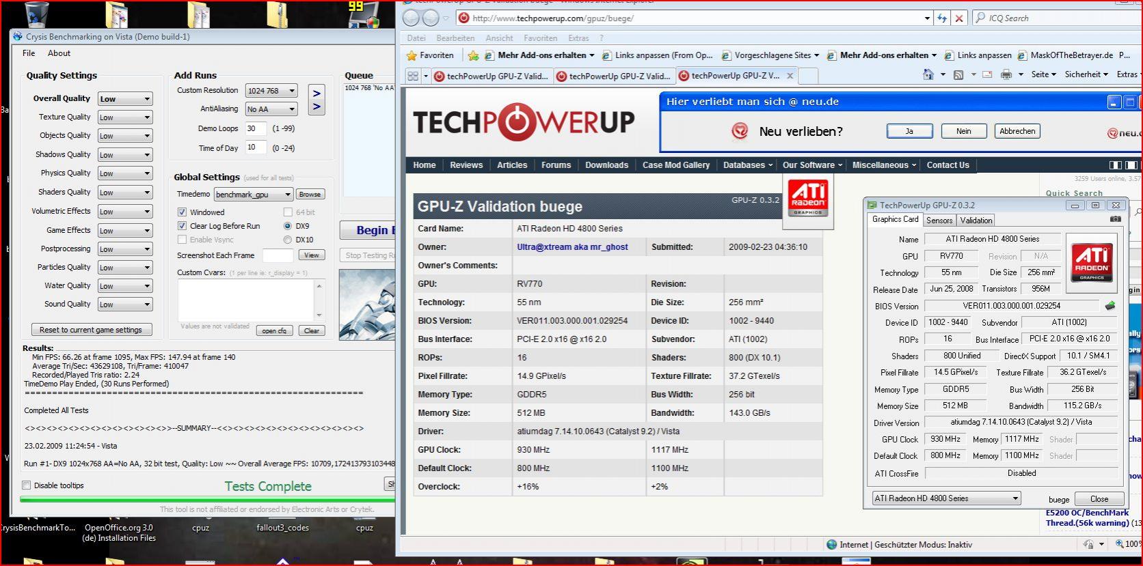
Task: Click the IE Home icon
Action: pos(928,74)
